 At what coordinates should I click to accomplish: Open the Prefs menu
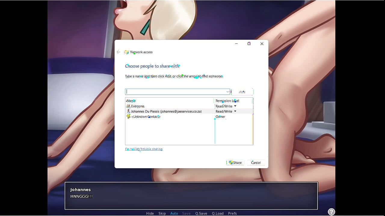(232, 213)
